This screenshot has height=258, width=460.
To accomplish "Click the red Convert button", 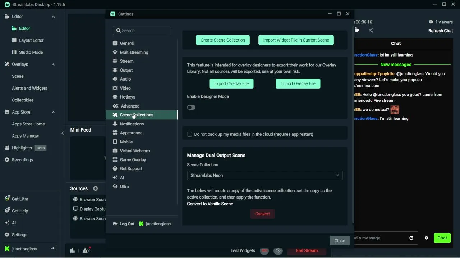I will pos(262,214).
